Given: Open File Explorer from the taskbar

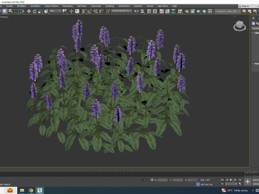Looking at the screenshot, I should 22,190.
